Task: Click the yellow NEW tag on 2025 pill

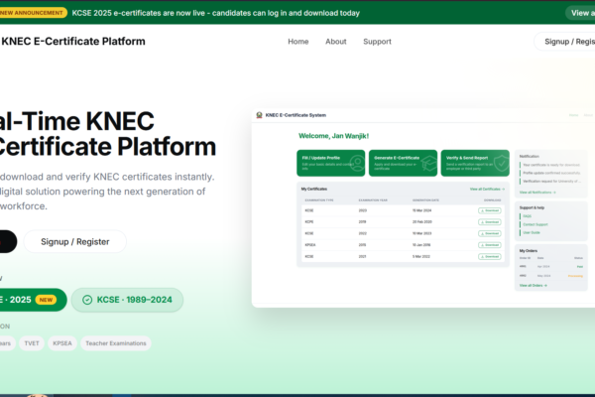Action: pyautogui.click(x=46, y=300)
